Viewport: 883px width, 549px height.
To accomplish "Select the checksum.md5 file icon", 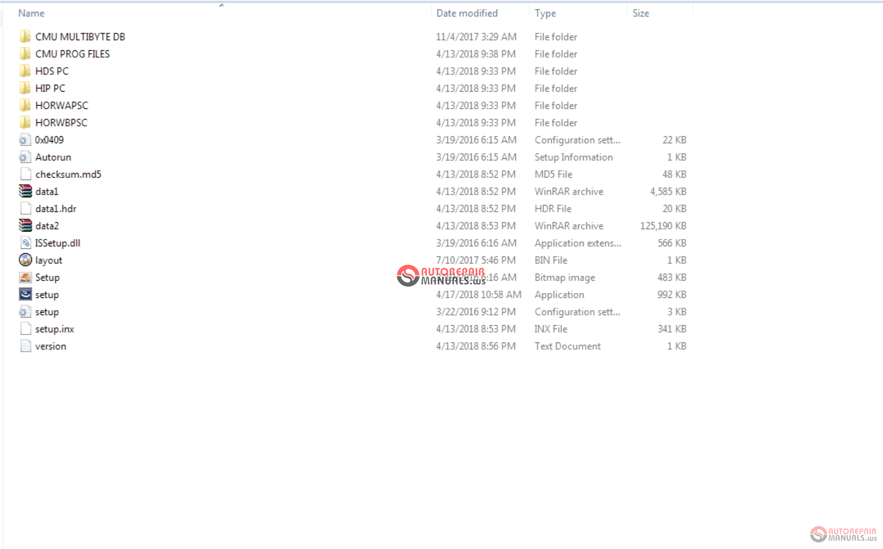I will pyautogui.click(x=25, y=174).
